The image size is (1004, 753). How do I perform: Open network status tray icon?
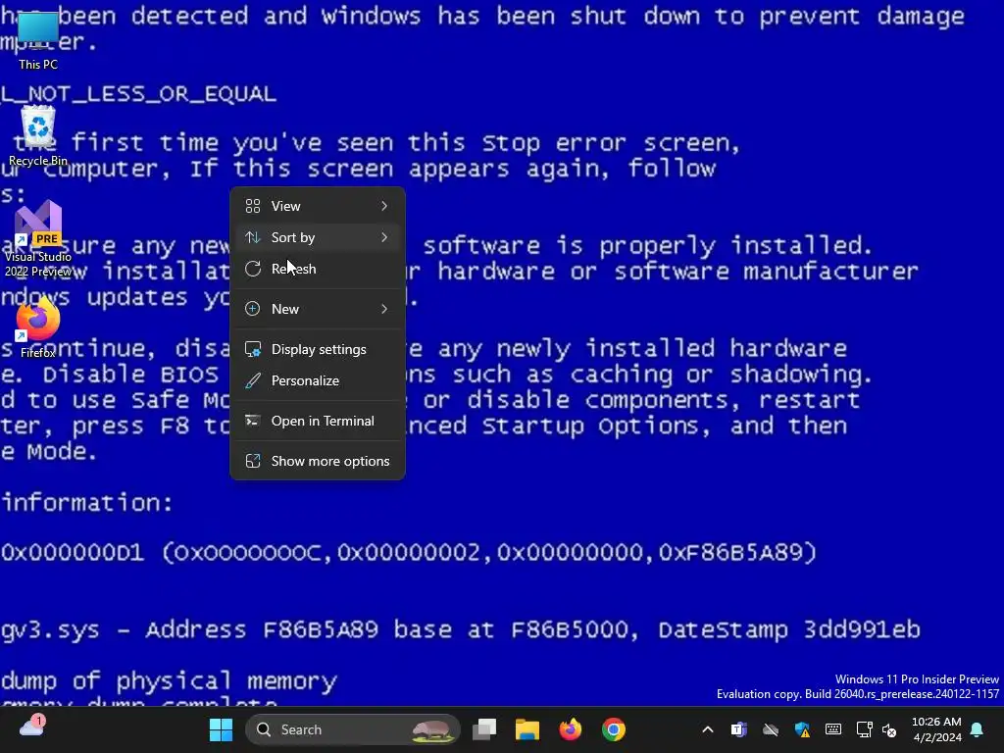(x=865, y=729)
